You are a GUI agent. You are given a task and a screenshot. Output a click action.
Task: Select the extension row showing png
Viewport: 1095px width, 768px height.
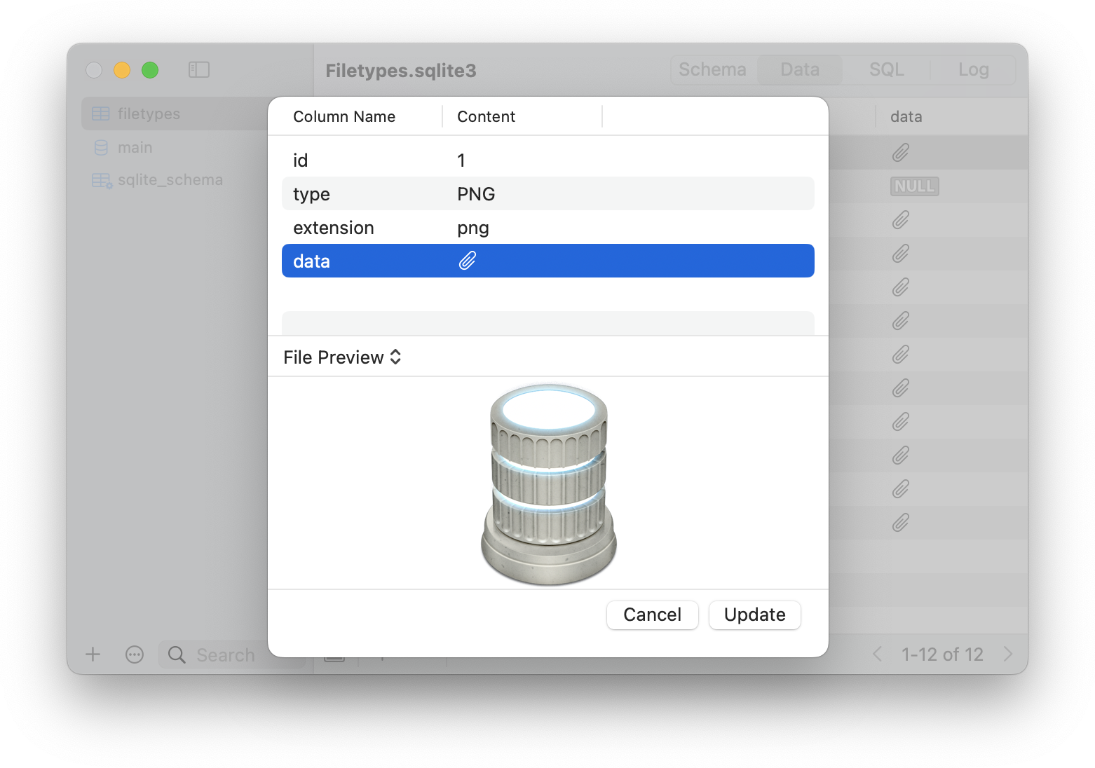point(548,228)
